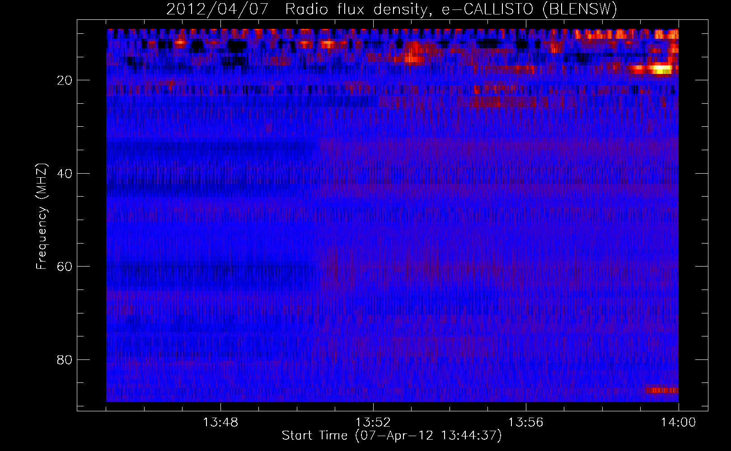731x451 pixels.
Task: Click the '13:48' time axis label
Action: coord(220,423)
